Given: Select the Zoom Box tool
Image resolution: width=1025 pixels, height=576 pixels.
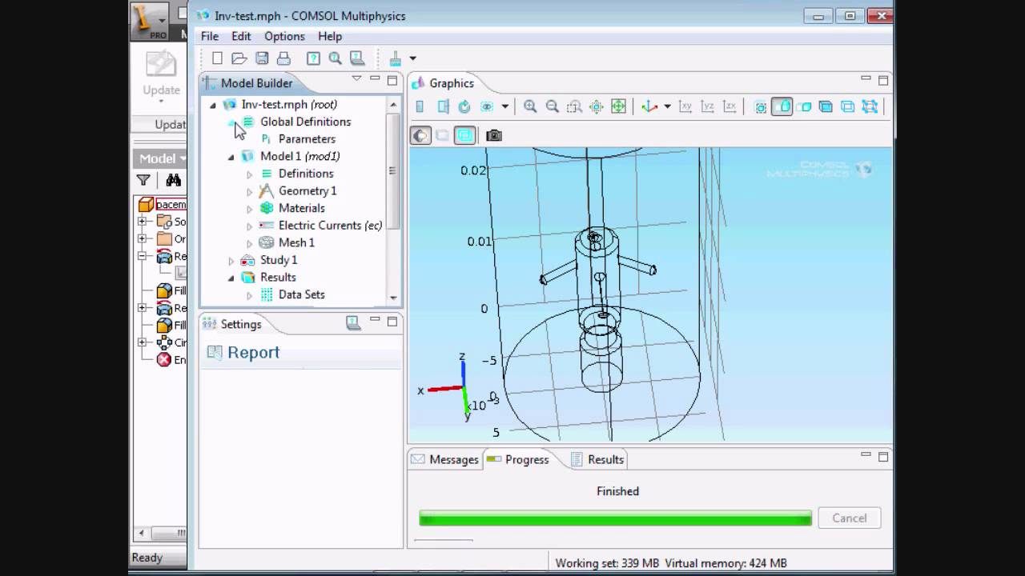Looking at the screenshot, I should coord(574,106).
